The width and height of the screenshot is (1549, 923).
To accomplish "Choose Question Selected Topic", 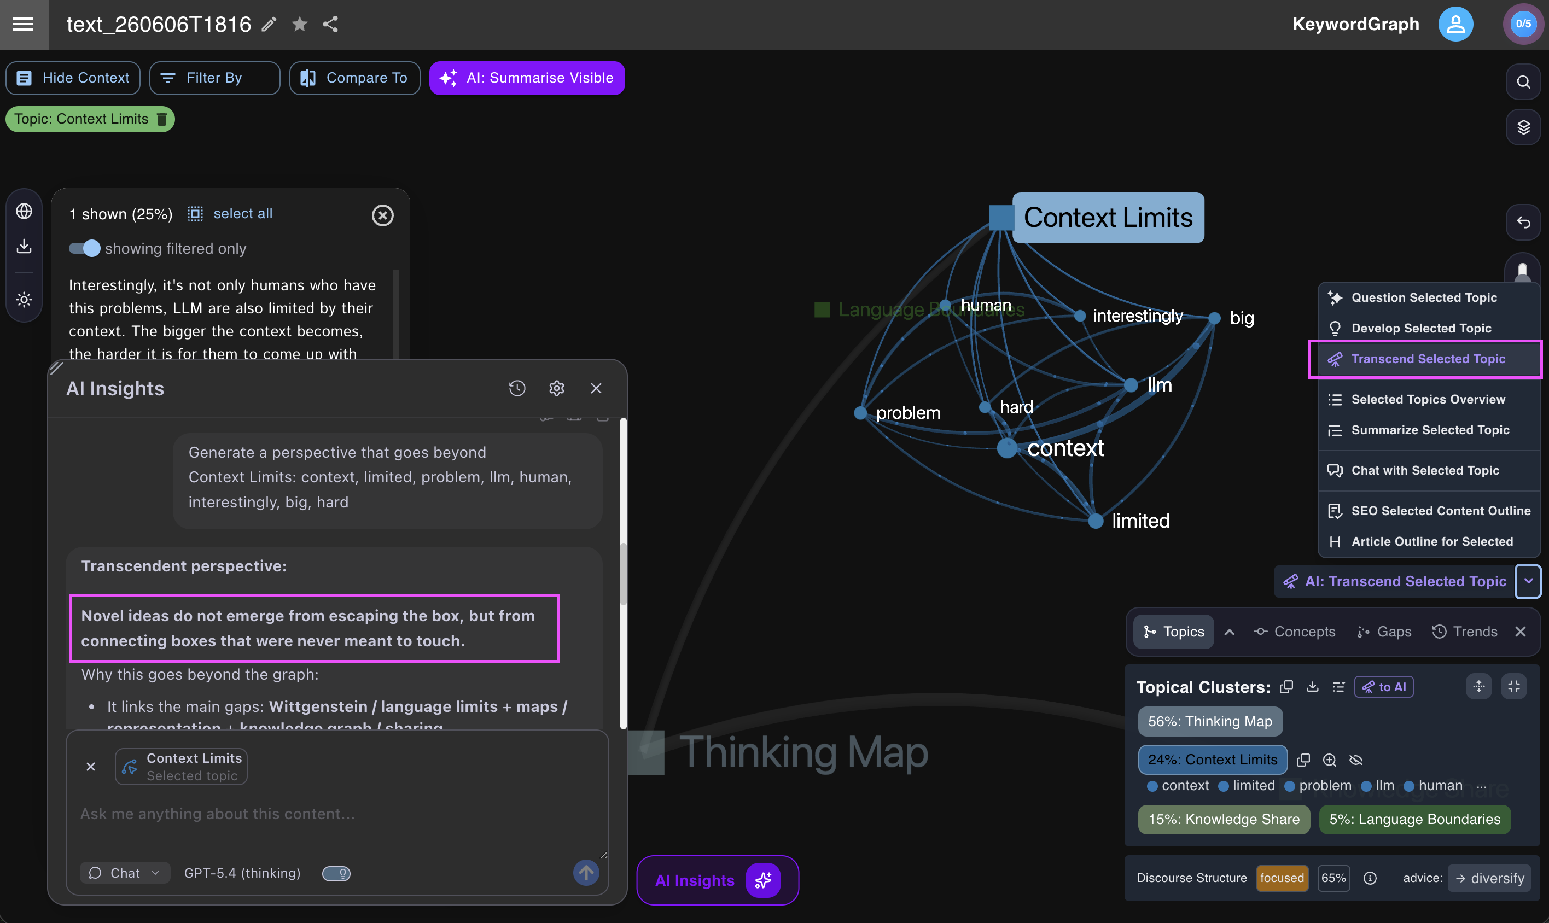I will click(x=1429, y=298).
